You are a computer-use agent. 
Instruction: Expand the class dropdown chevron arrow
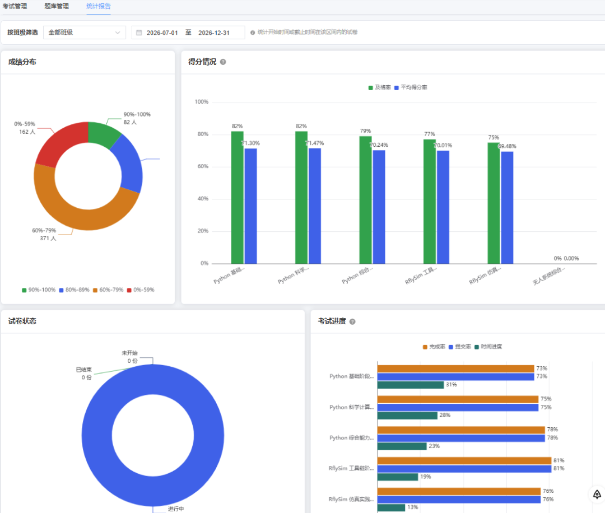(118, 33)
